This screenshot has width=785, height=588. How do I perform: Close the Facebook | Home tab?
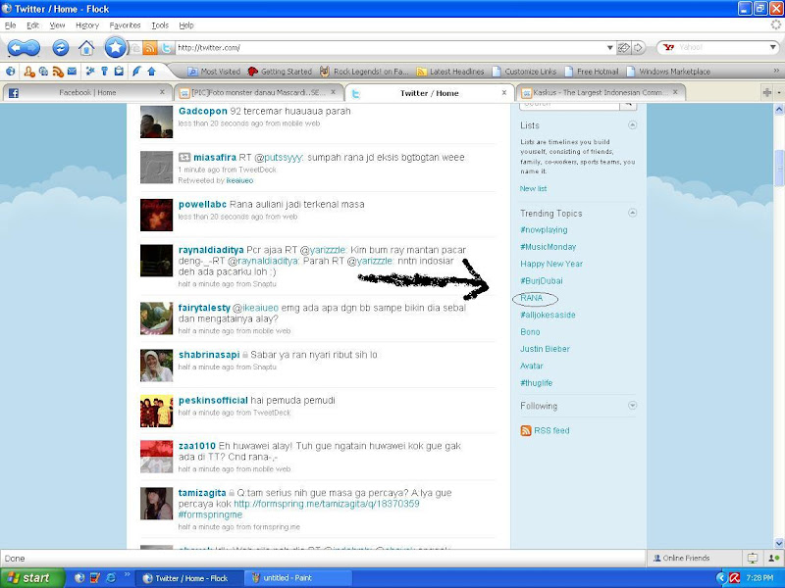point(162,92)
